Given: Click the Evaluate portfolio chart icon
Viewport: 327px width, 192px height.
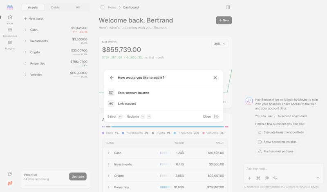Looking at the screenshot, I should pos(260,132).
